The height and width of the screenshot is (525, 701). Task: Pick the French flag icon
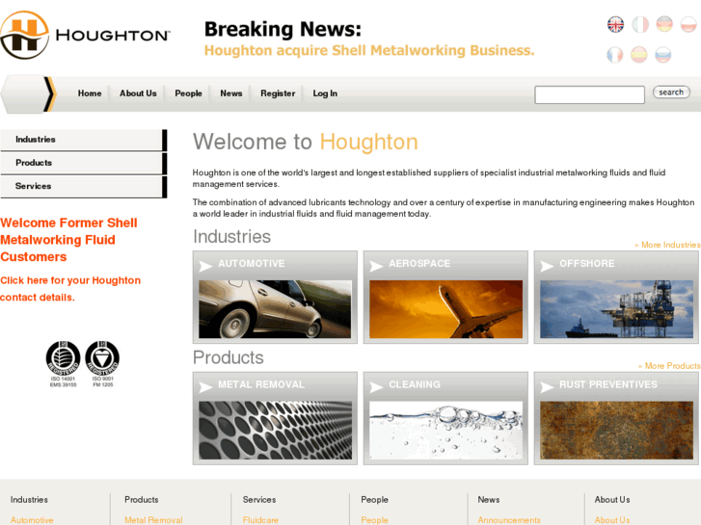click(x=615, y=55)
